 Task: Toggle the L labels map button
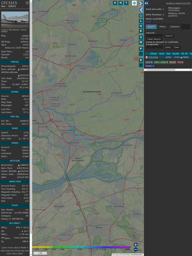pyautogui.click(x=141, y=21)
